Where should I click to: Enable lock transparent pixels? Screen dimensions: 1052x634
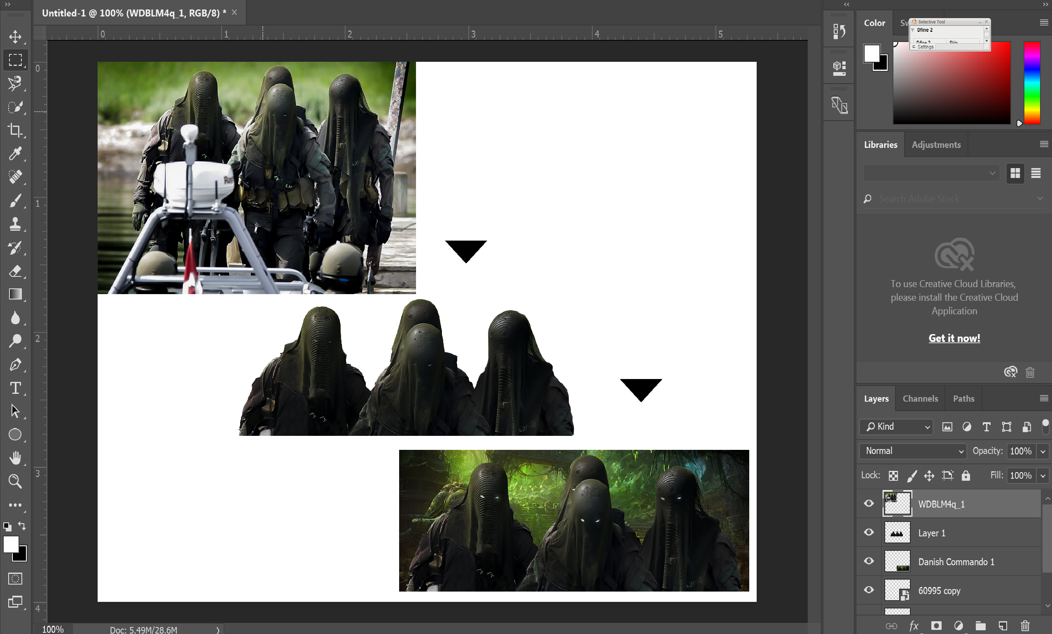(x=893, y=476)
